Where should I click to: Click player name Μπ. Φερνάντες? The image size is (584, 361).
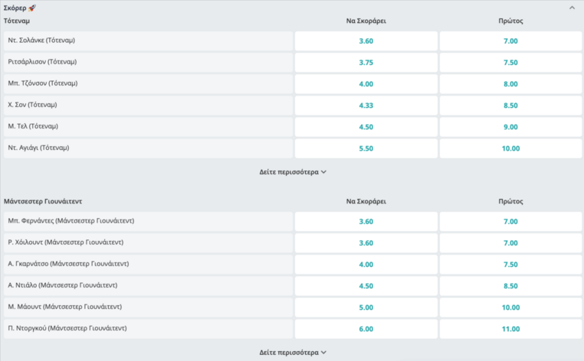[71, 221]
